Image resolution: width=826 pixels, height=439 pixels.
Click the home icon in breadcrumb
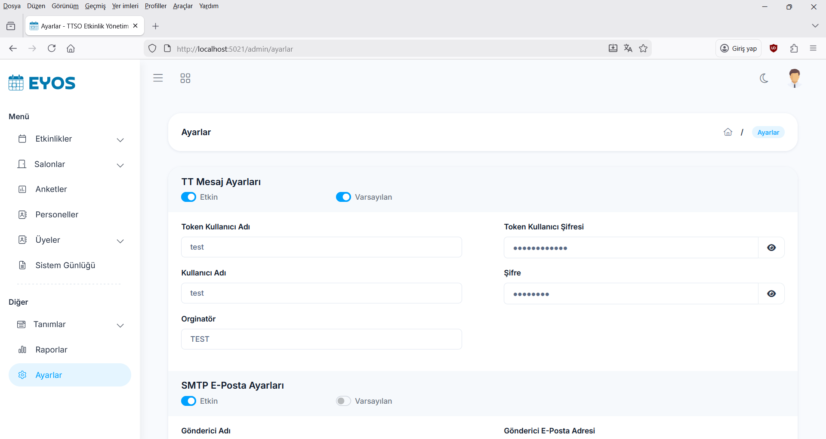[x=727, y=132]
